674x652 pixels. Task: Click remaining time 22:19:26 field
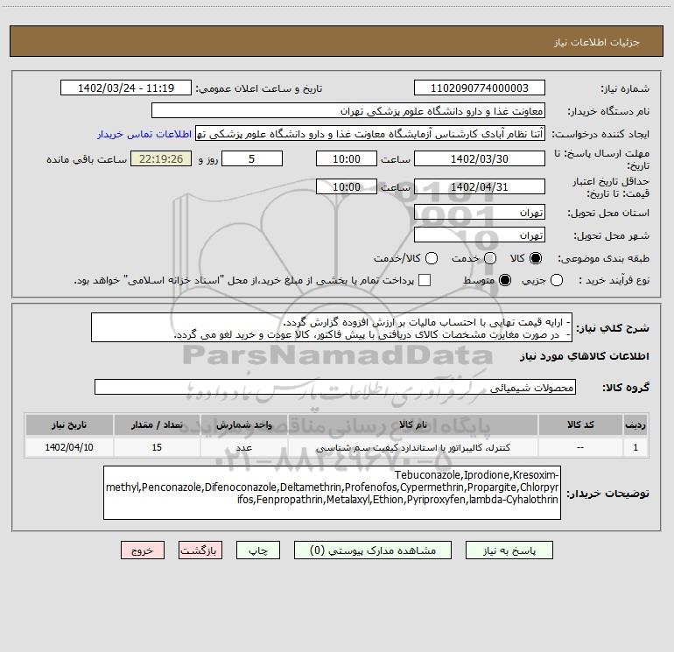tap(161, 158)
